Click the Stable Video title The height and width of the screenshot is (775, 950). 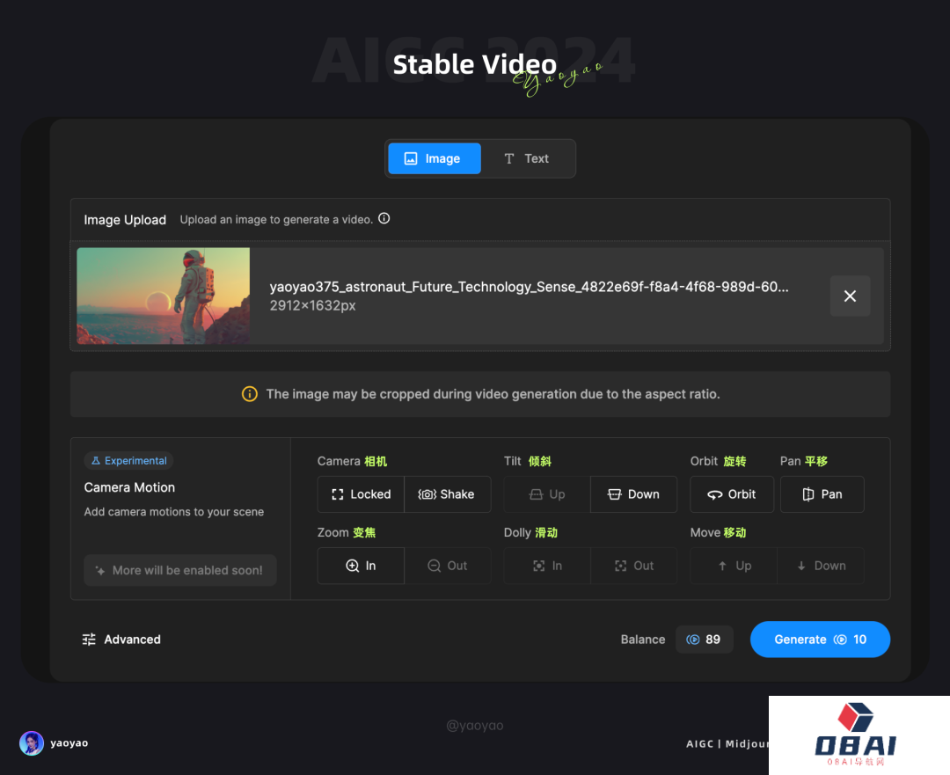pyautogui.click(x=474, y=65)
